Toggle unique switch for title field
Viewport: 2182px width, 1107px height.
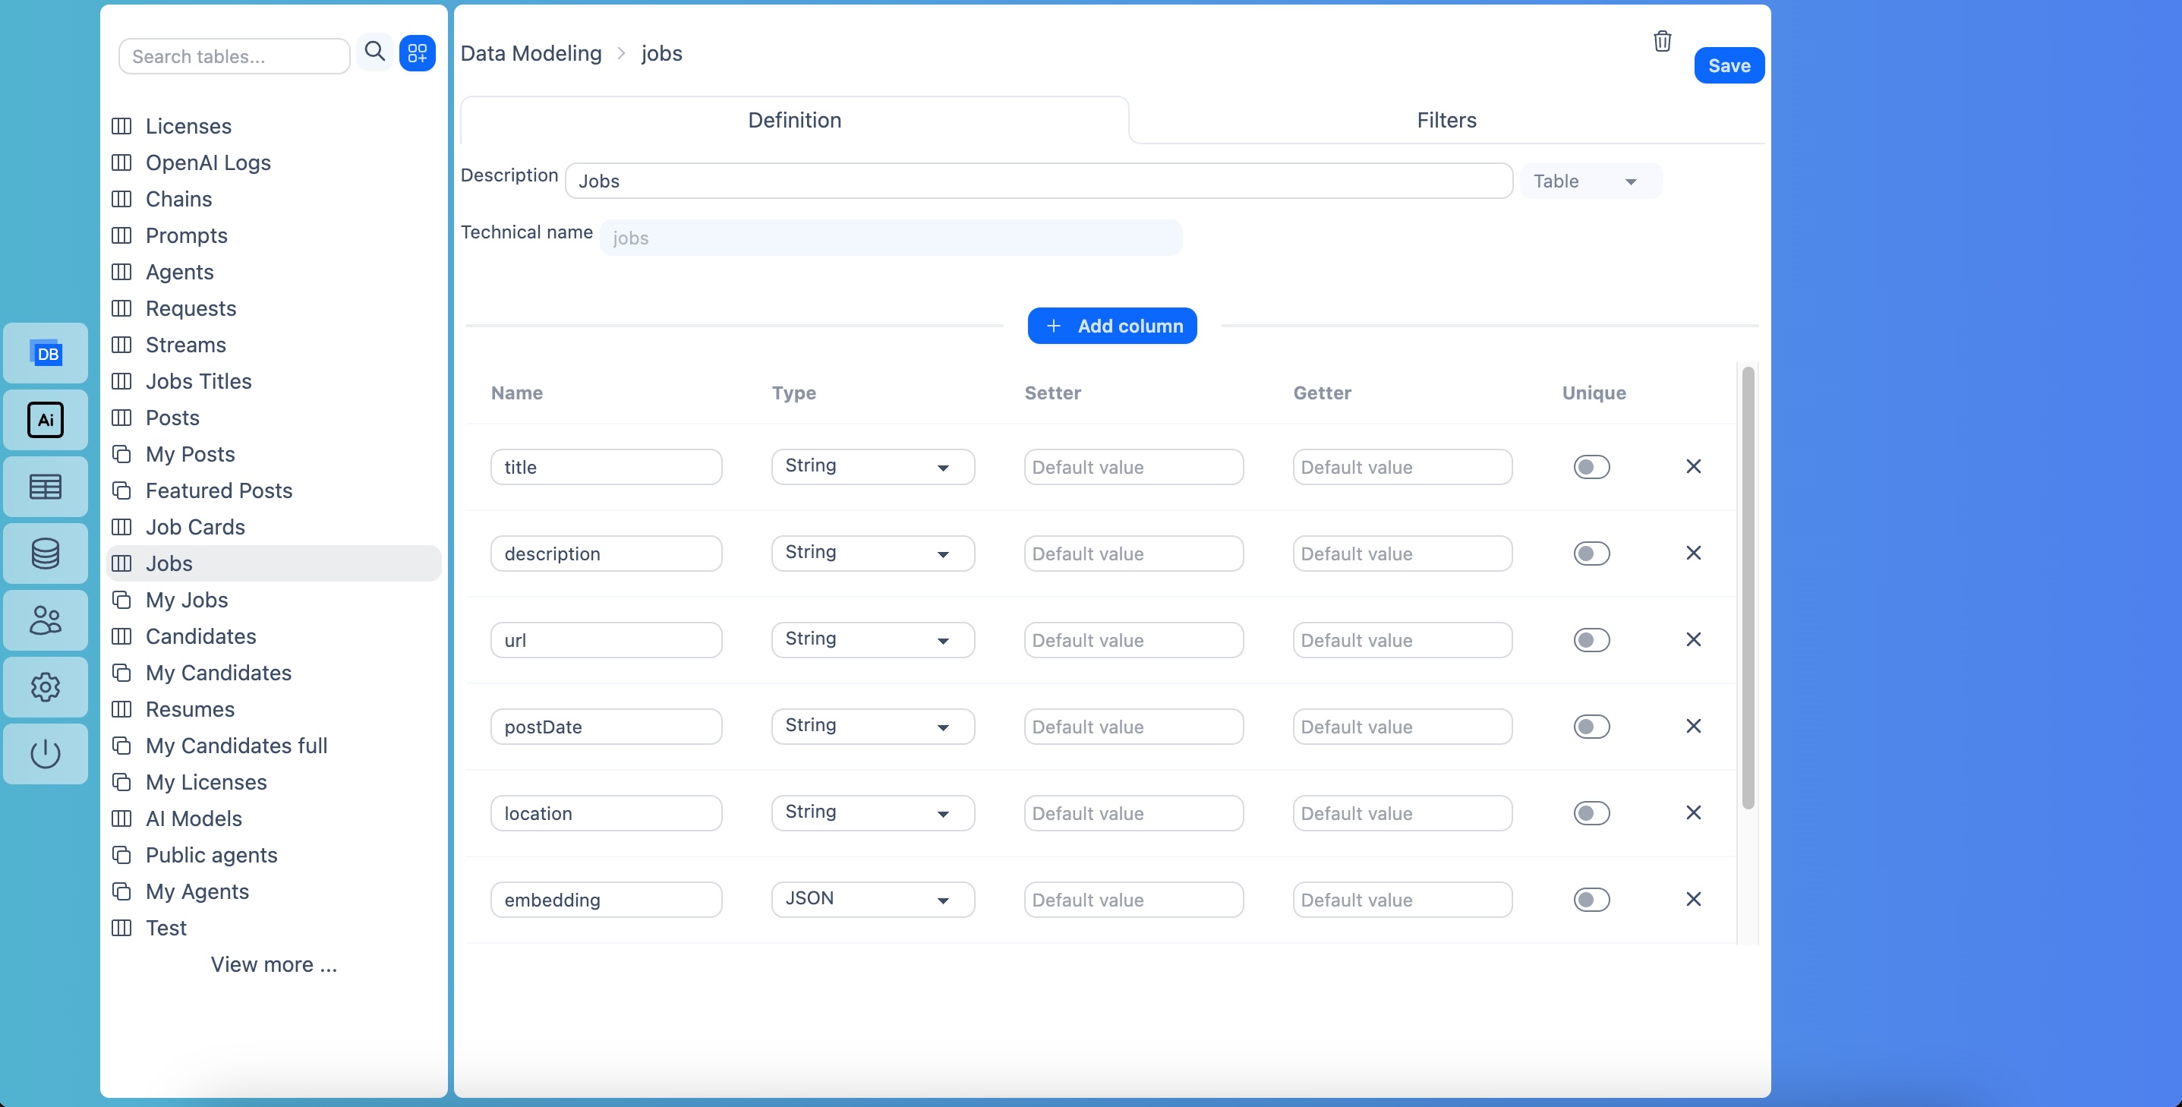point(1592,466)
